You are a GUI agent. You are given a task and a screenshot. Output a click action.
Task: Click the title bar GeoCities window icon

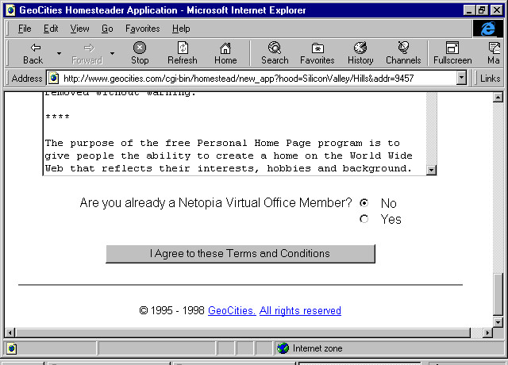[x=10, y=10]
